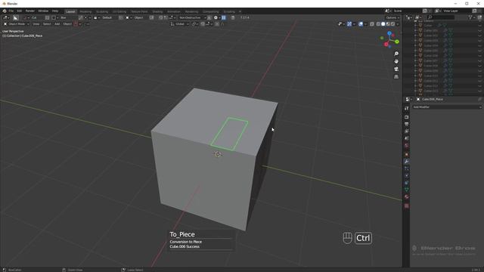Click the Cube.006_Piece object name field
Image resolution: width=484 pixels, height=272 pixels.
coord(433,99)
